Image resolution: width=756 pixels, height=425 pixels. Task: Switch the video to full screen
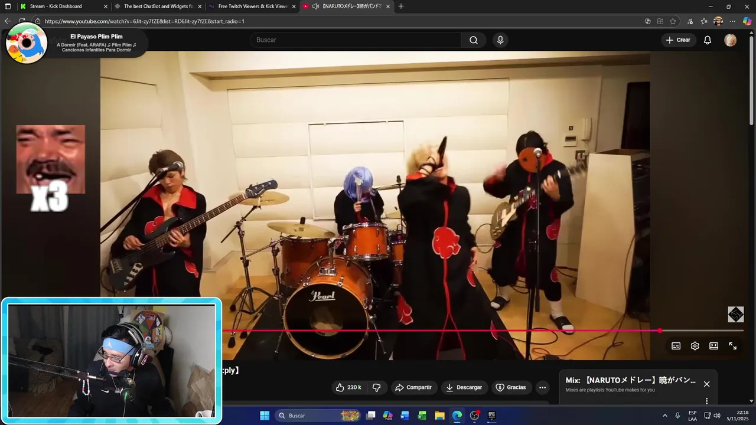732,346
